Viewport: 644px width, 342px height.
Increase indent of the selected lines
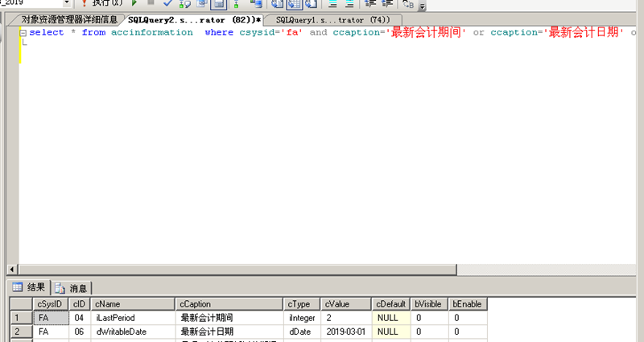tap(387, 4)
